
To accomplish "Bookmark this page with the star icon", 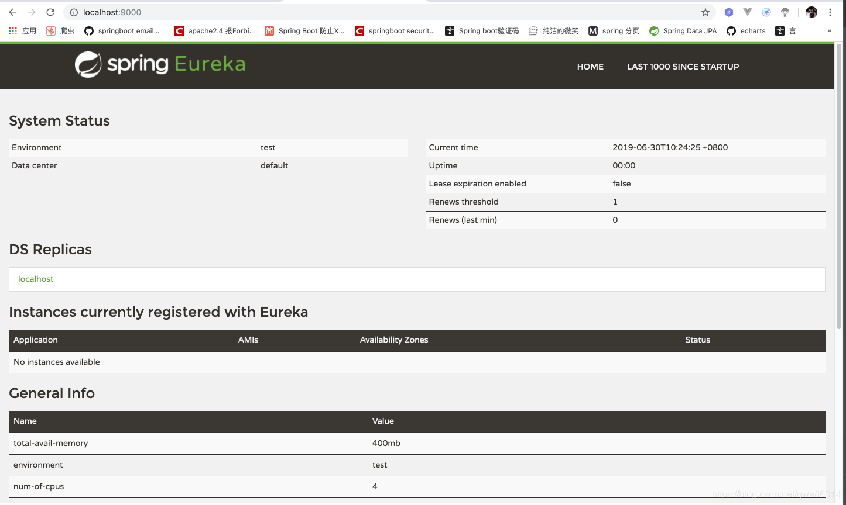I will click(705, 12).
